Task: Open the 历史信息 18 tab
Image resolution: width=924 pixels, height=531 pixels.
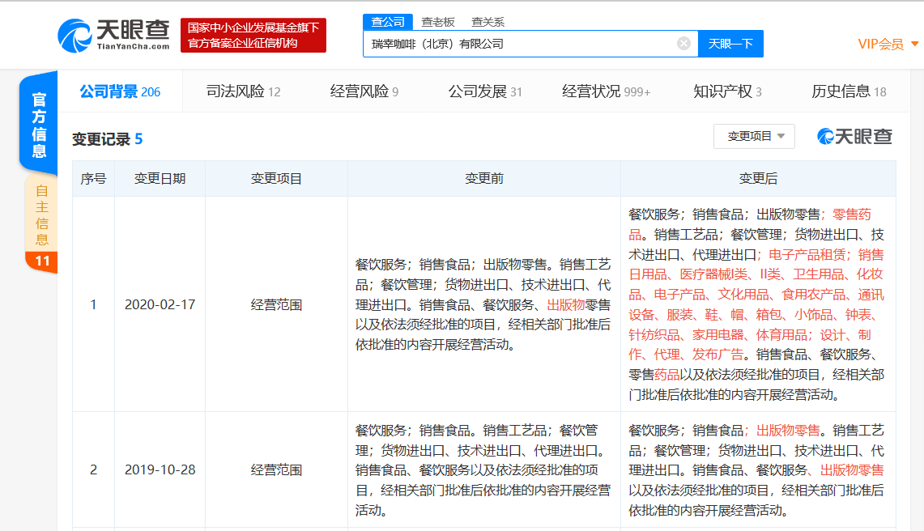Action: 849,91
